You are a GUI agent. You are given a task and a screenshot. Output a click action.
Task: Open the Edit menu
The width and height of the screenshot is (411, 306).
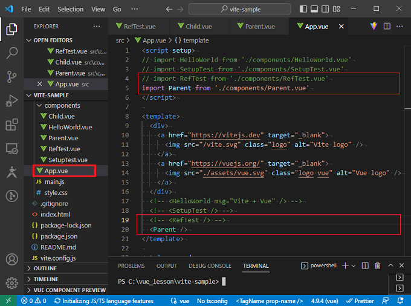[44, 9]
